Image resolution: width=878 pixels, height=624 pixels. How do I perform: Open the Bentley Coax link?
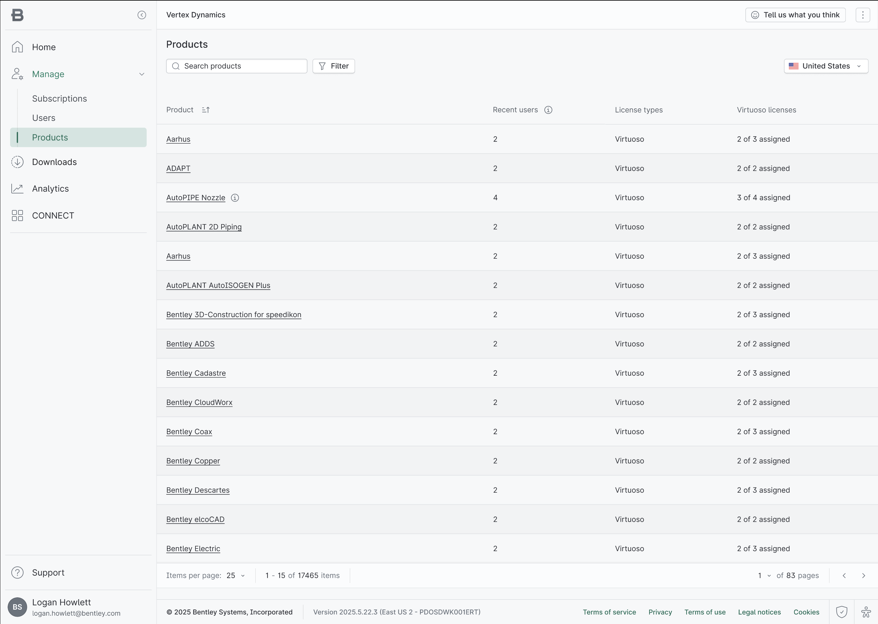click(189, 431)
